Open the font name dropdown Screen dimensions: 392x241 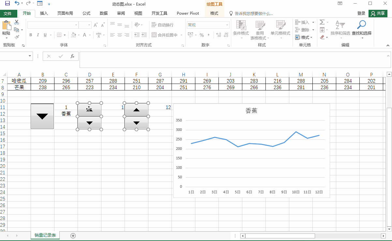pos(76,25)
